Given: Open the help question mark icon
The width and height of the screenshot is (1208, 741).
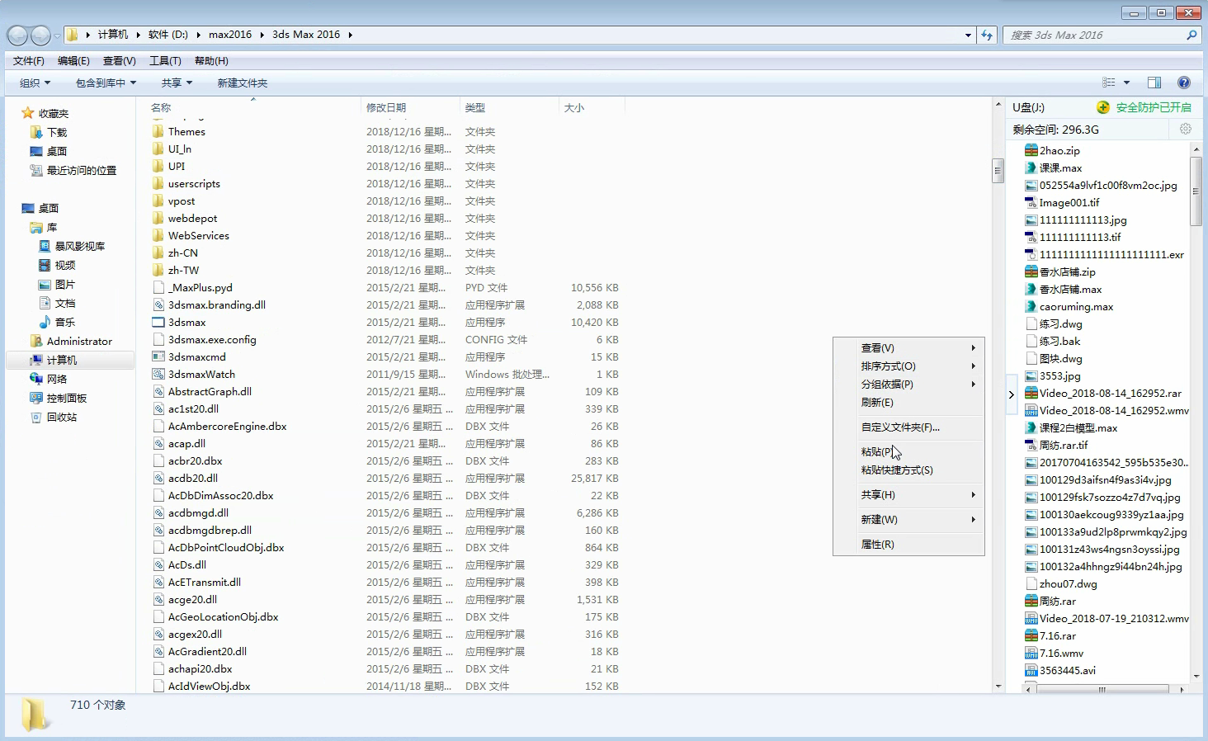Looking at the screenshot, I should tap(1184, 83).
